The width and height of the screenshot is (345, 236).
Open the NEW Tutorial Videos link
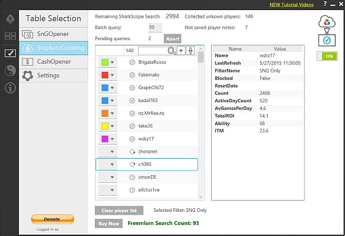point(291,5)
